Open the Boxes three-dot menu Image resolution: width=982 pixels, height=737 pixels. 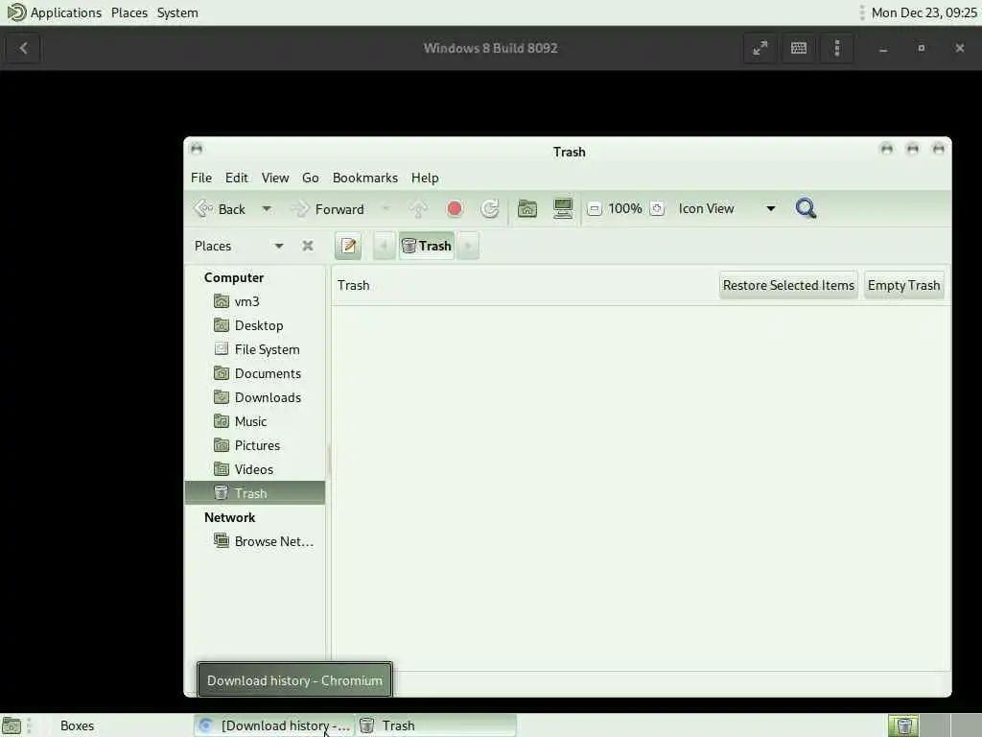pos(836,48)
